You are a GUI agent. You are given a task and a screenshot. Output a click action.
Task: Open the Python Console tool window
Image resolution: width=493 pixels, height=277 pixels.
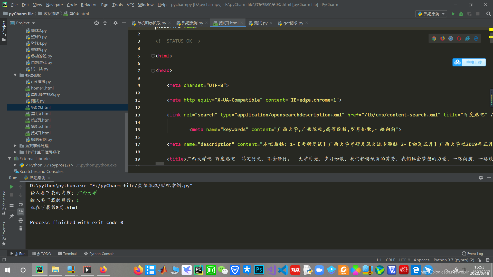click(99, 253)
